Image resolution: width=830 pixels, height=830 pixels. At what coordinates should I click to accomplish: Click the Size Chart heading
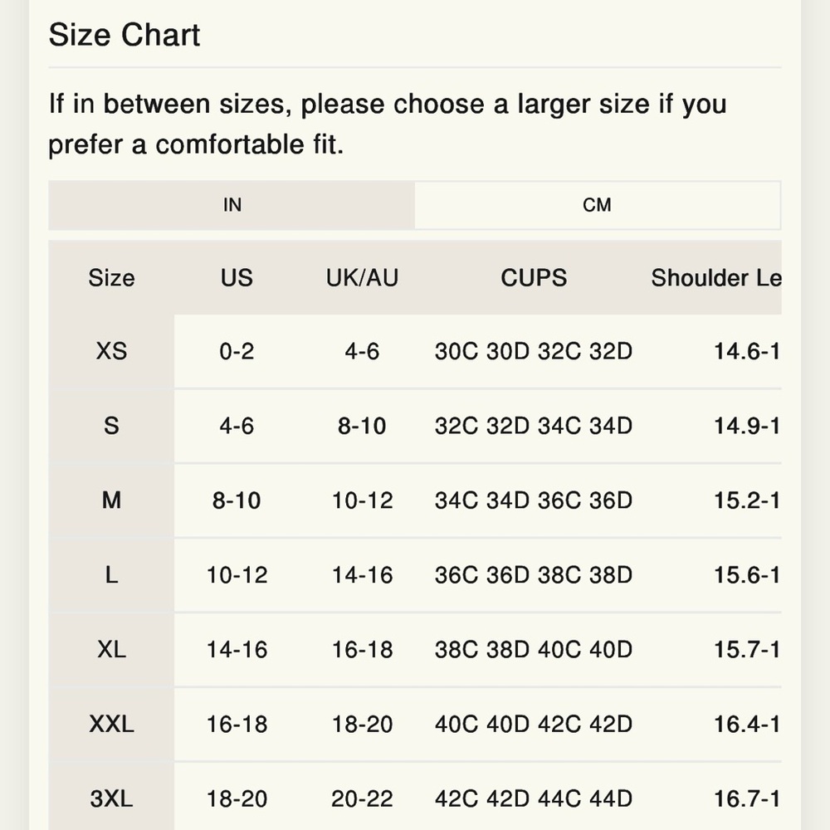(x=124, y=36)
